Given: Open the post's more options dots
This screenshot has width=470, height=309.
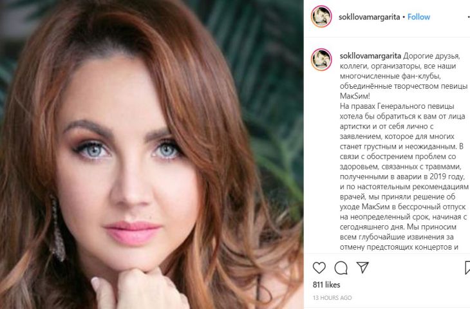Looking at the screenshot, I should click(x=469, y=17).
